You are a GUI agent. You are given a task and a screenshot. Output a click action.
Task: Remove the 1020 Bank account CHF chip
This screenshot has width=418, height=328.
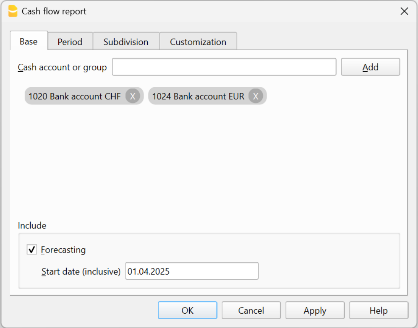pos(132,96)
